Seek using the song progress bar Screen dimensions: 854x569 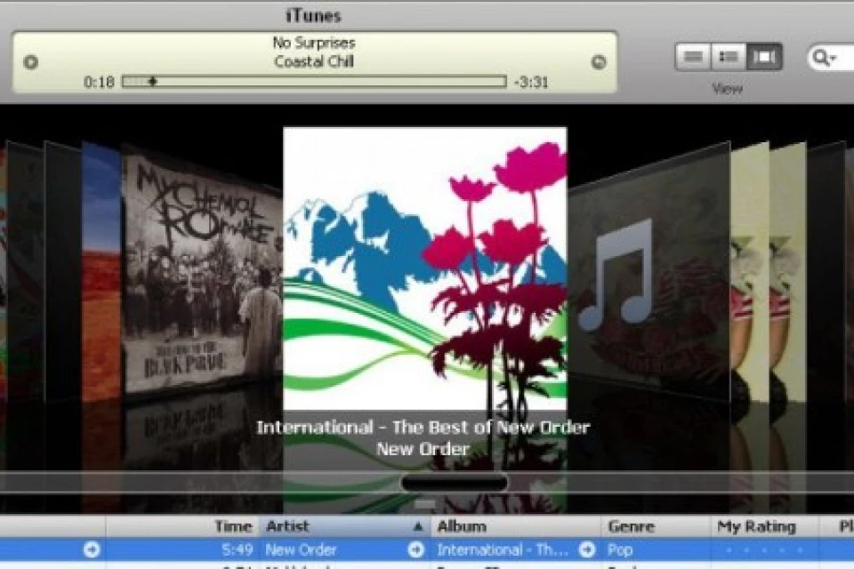pos(314,82)
